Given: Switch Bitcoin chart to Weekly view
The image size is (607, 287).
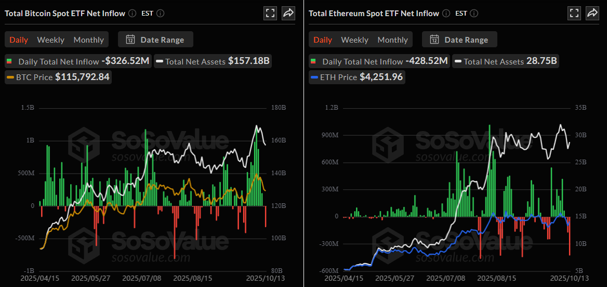Looking at the screenshot, I should coord(50,40).
